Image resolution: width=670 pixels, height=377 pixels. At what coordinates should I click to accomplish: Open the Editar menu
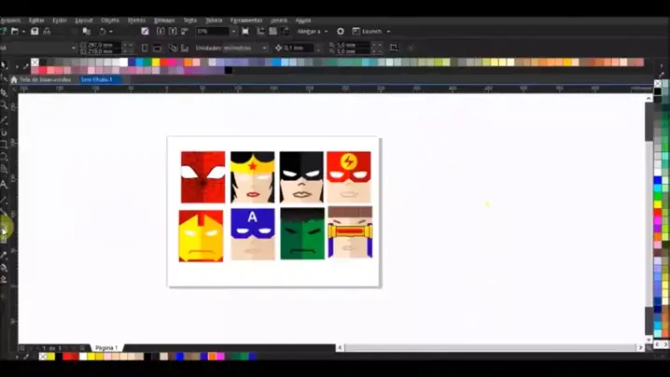(36, 21)
